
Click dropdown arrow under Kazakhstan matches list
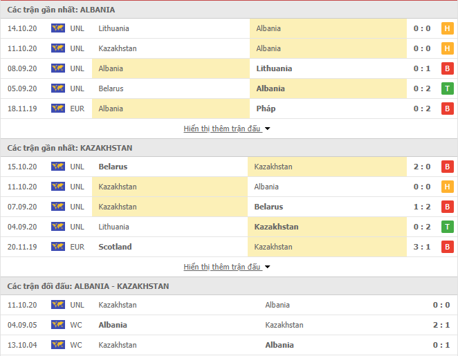coord(267,267)
